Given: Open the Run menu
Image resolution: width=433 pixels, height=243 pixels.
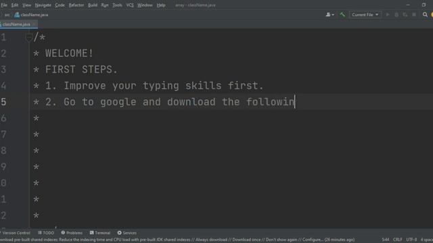Looking at the screenshot, I should point(105,5).
